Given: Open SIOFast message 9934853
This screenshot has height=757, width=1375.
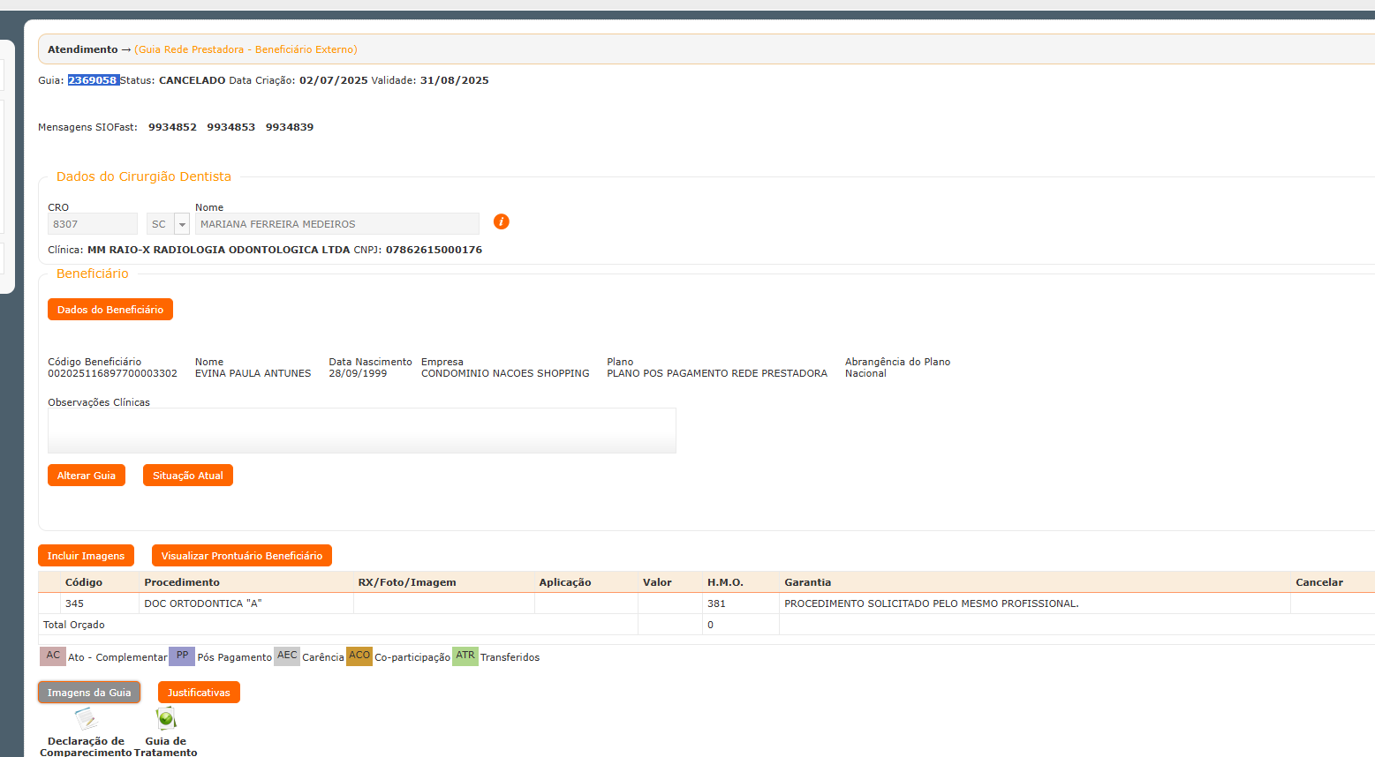Looking at the screenshot, I should [x=230, y=127].
